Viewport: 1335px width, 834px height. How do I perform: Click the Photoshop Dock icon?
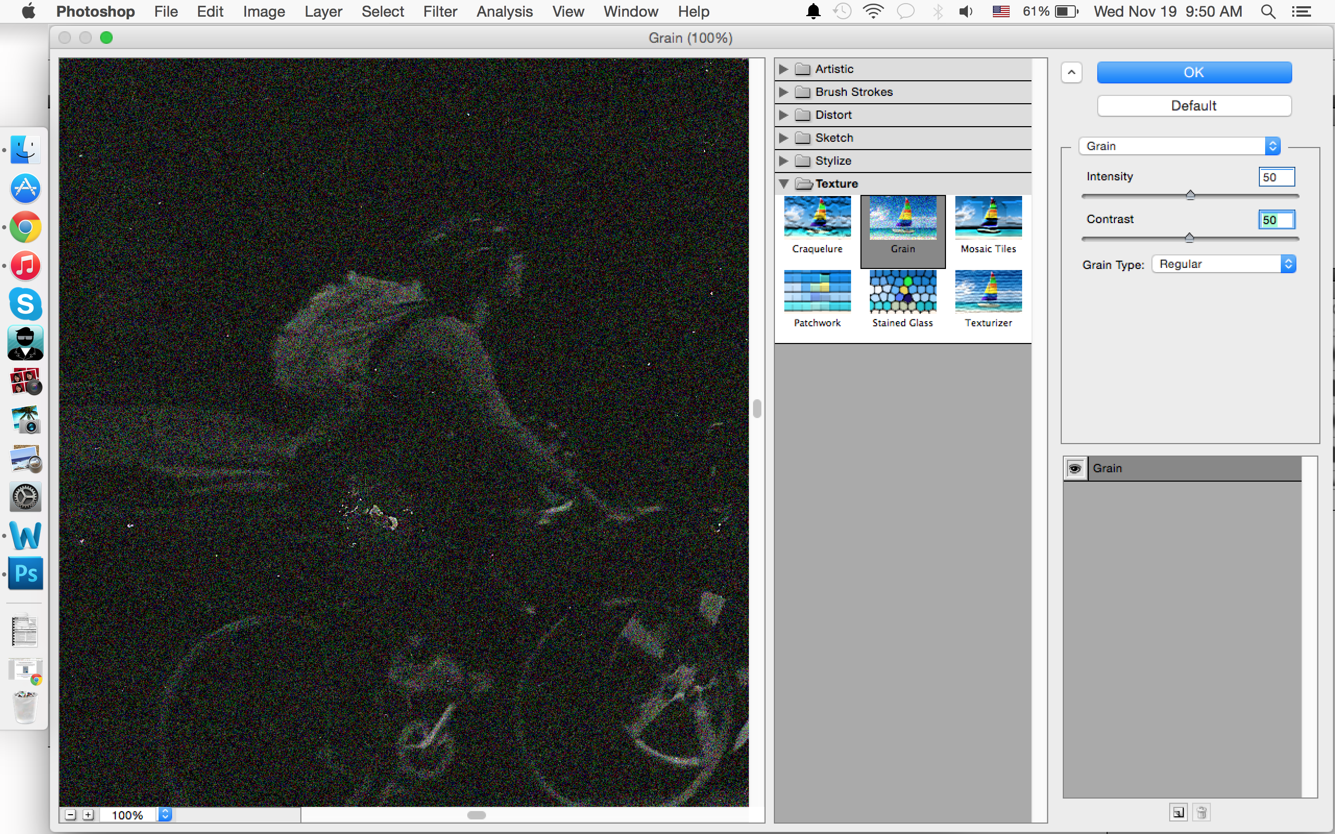[x=26, y=574]
